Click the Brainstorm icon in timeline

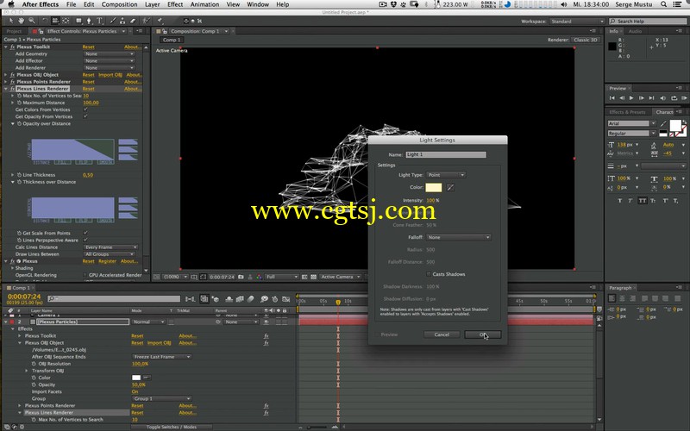(264, 299)
